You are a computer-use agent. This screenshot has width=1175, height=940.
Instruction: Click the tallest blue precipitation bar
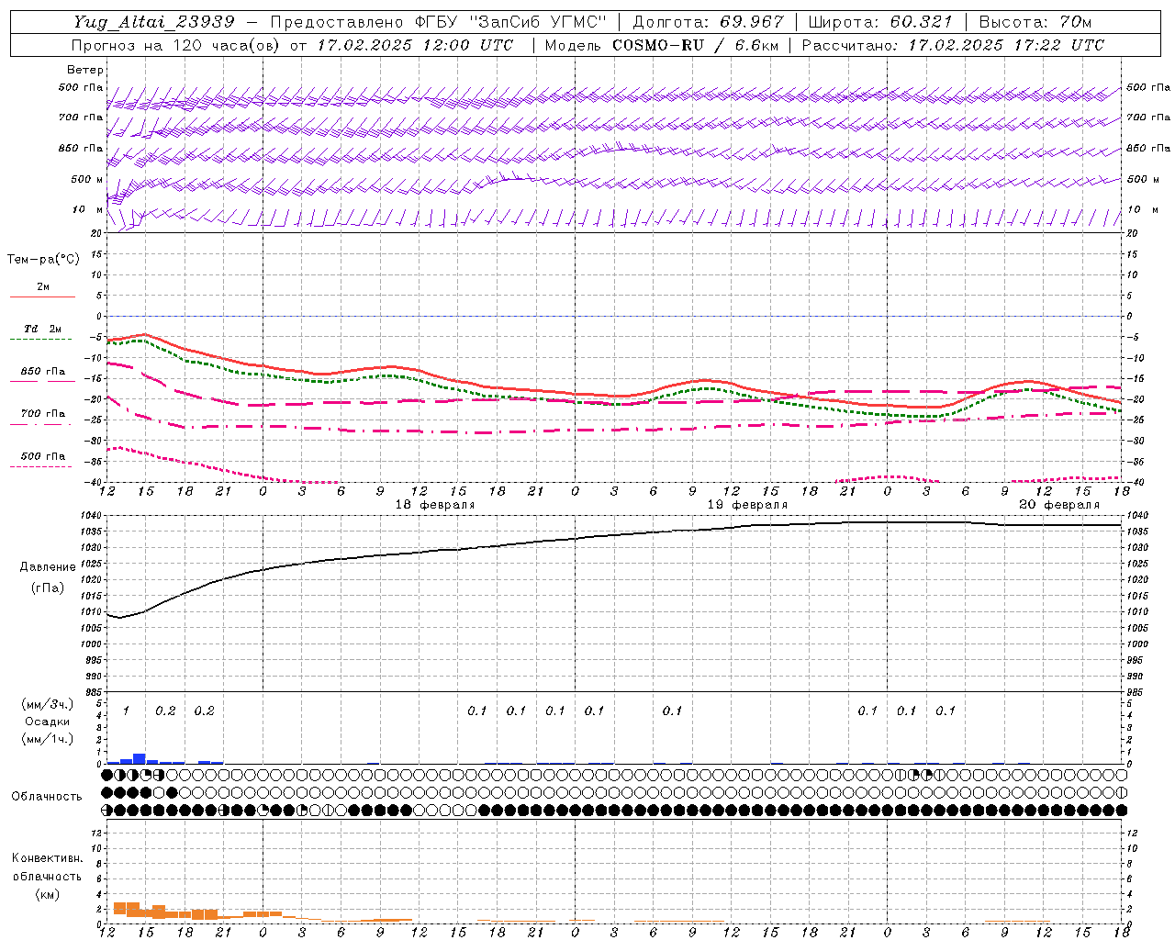(140, 758)
